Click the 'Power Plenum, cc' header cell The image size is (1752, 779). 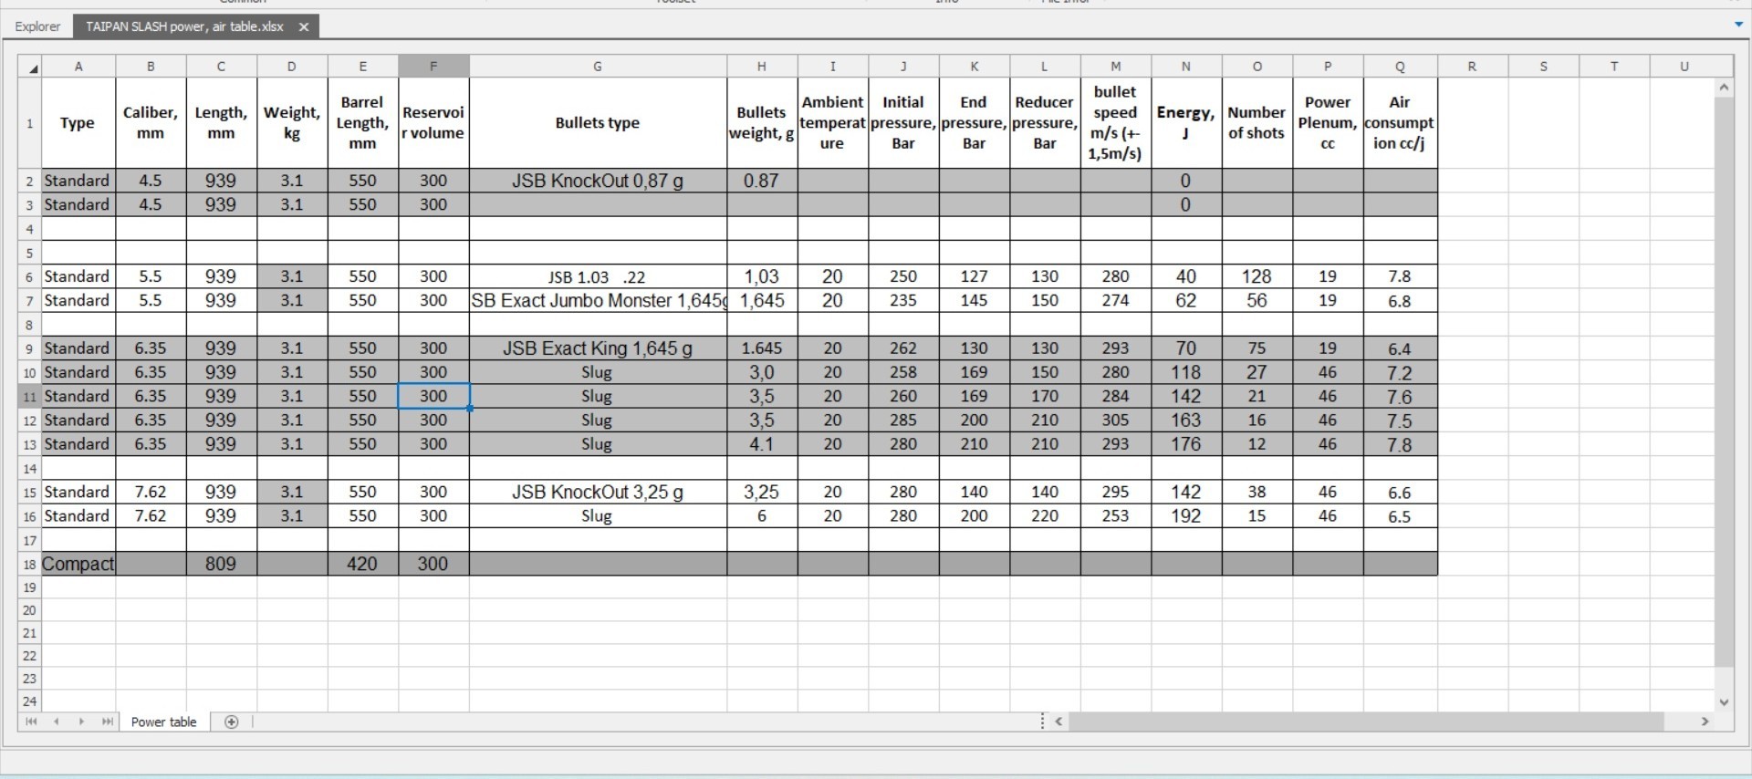click(x=1328, y=123)
